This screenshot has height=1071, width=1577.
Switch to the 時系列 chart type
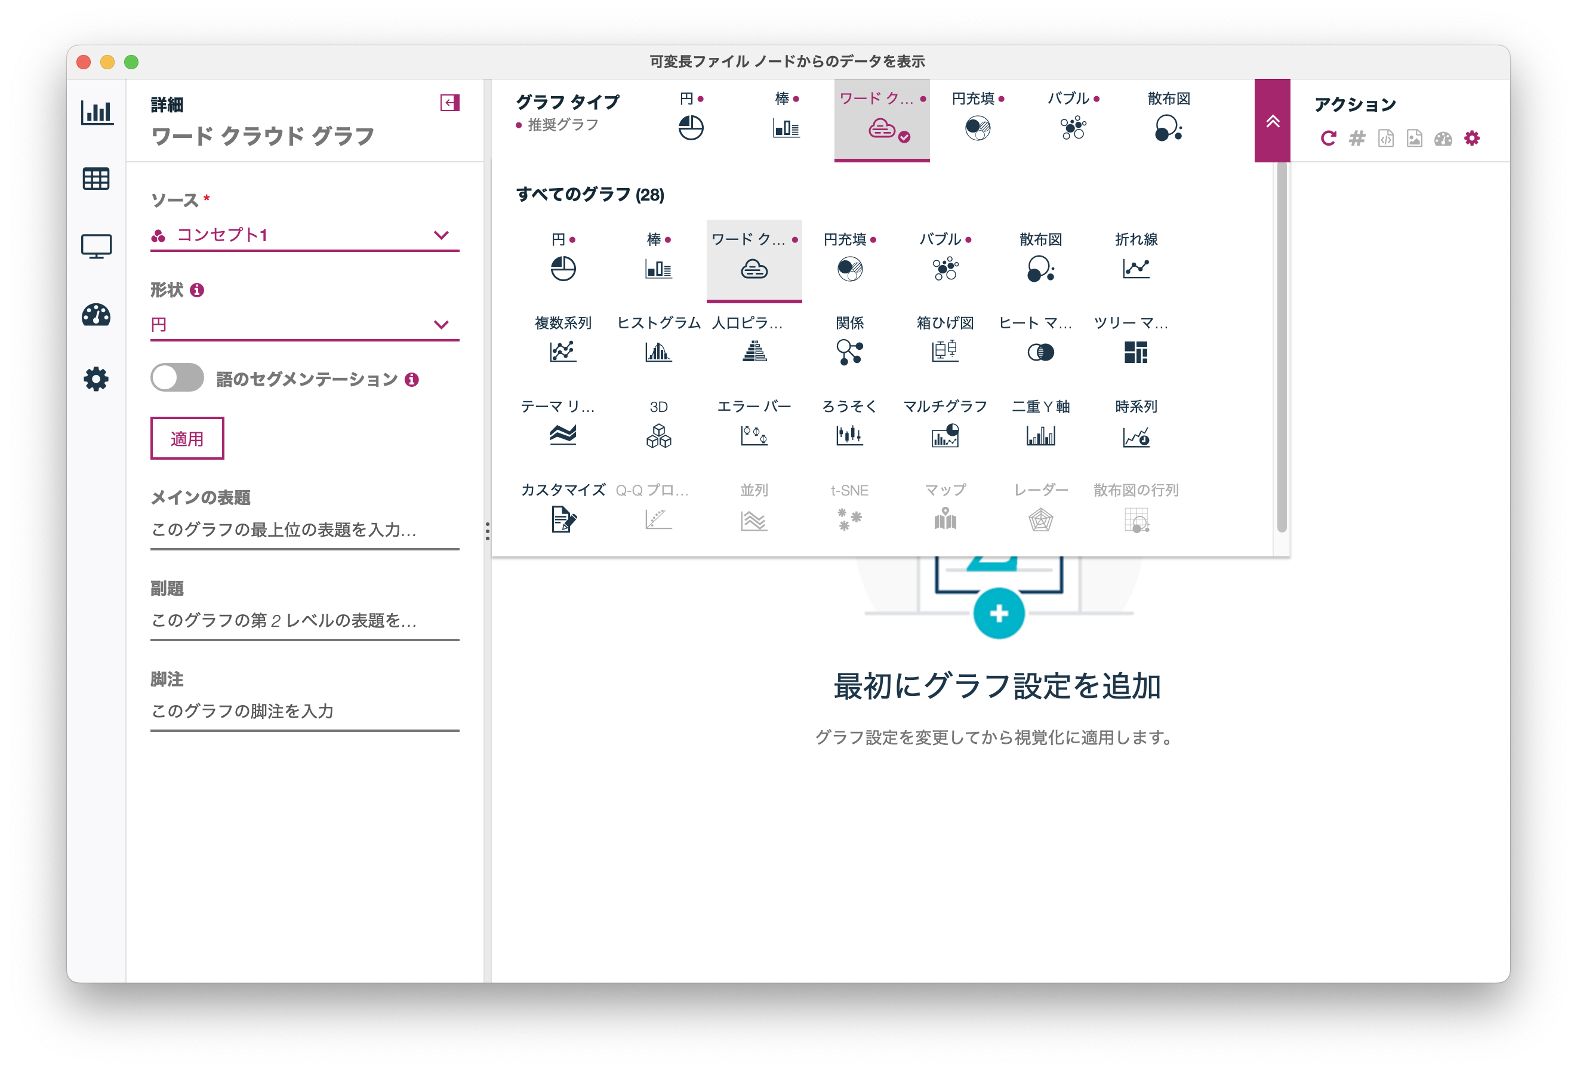tap(1135, 436)
